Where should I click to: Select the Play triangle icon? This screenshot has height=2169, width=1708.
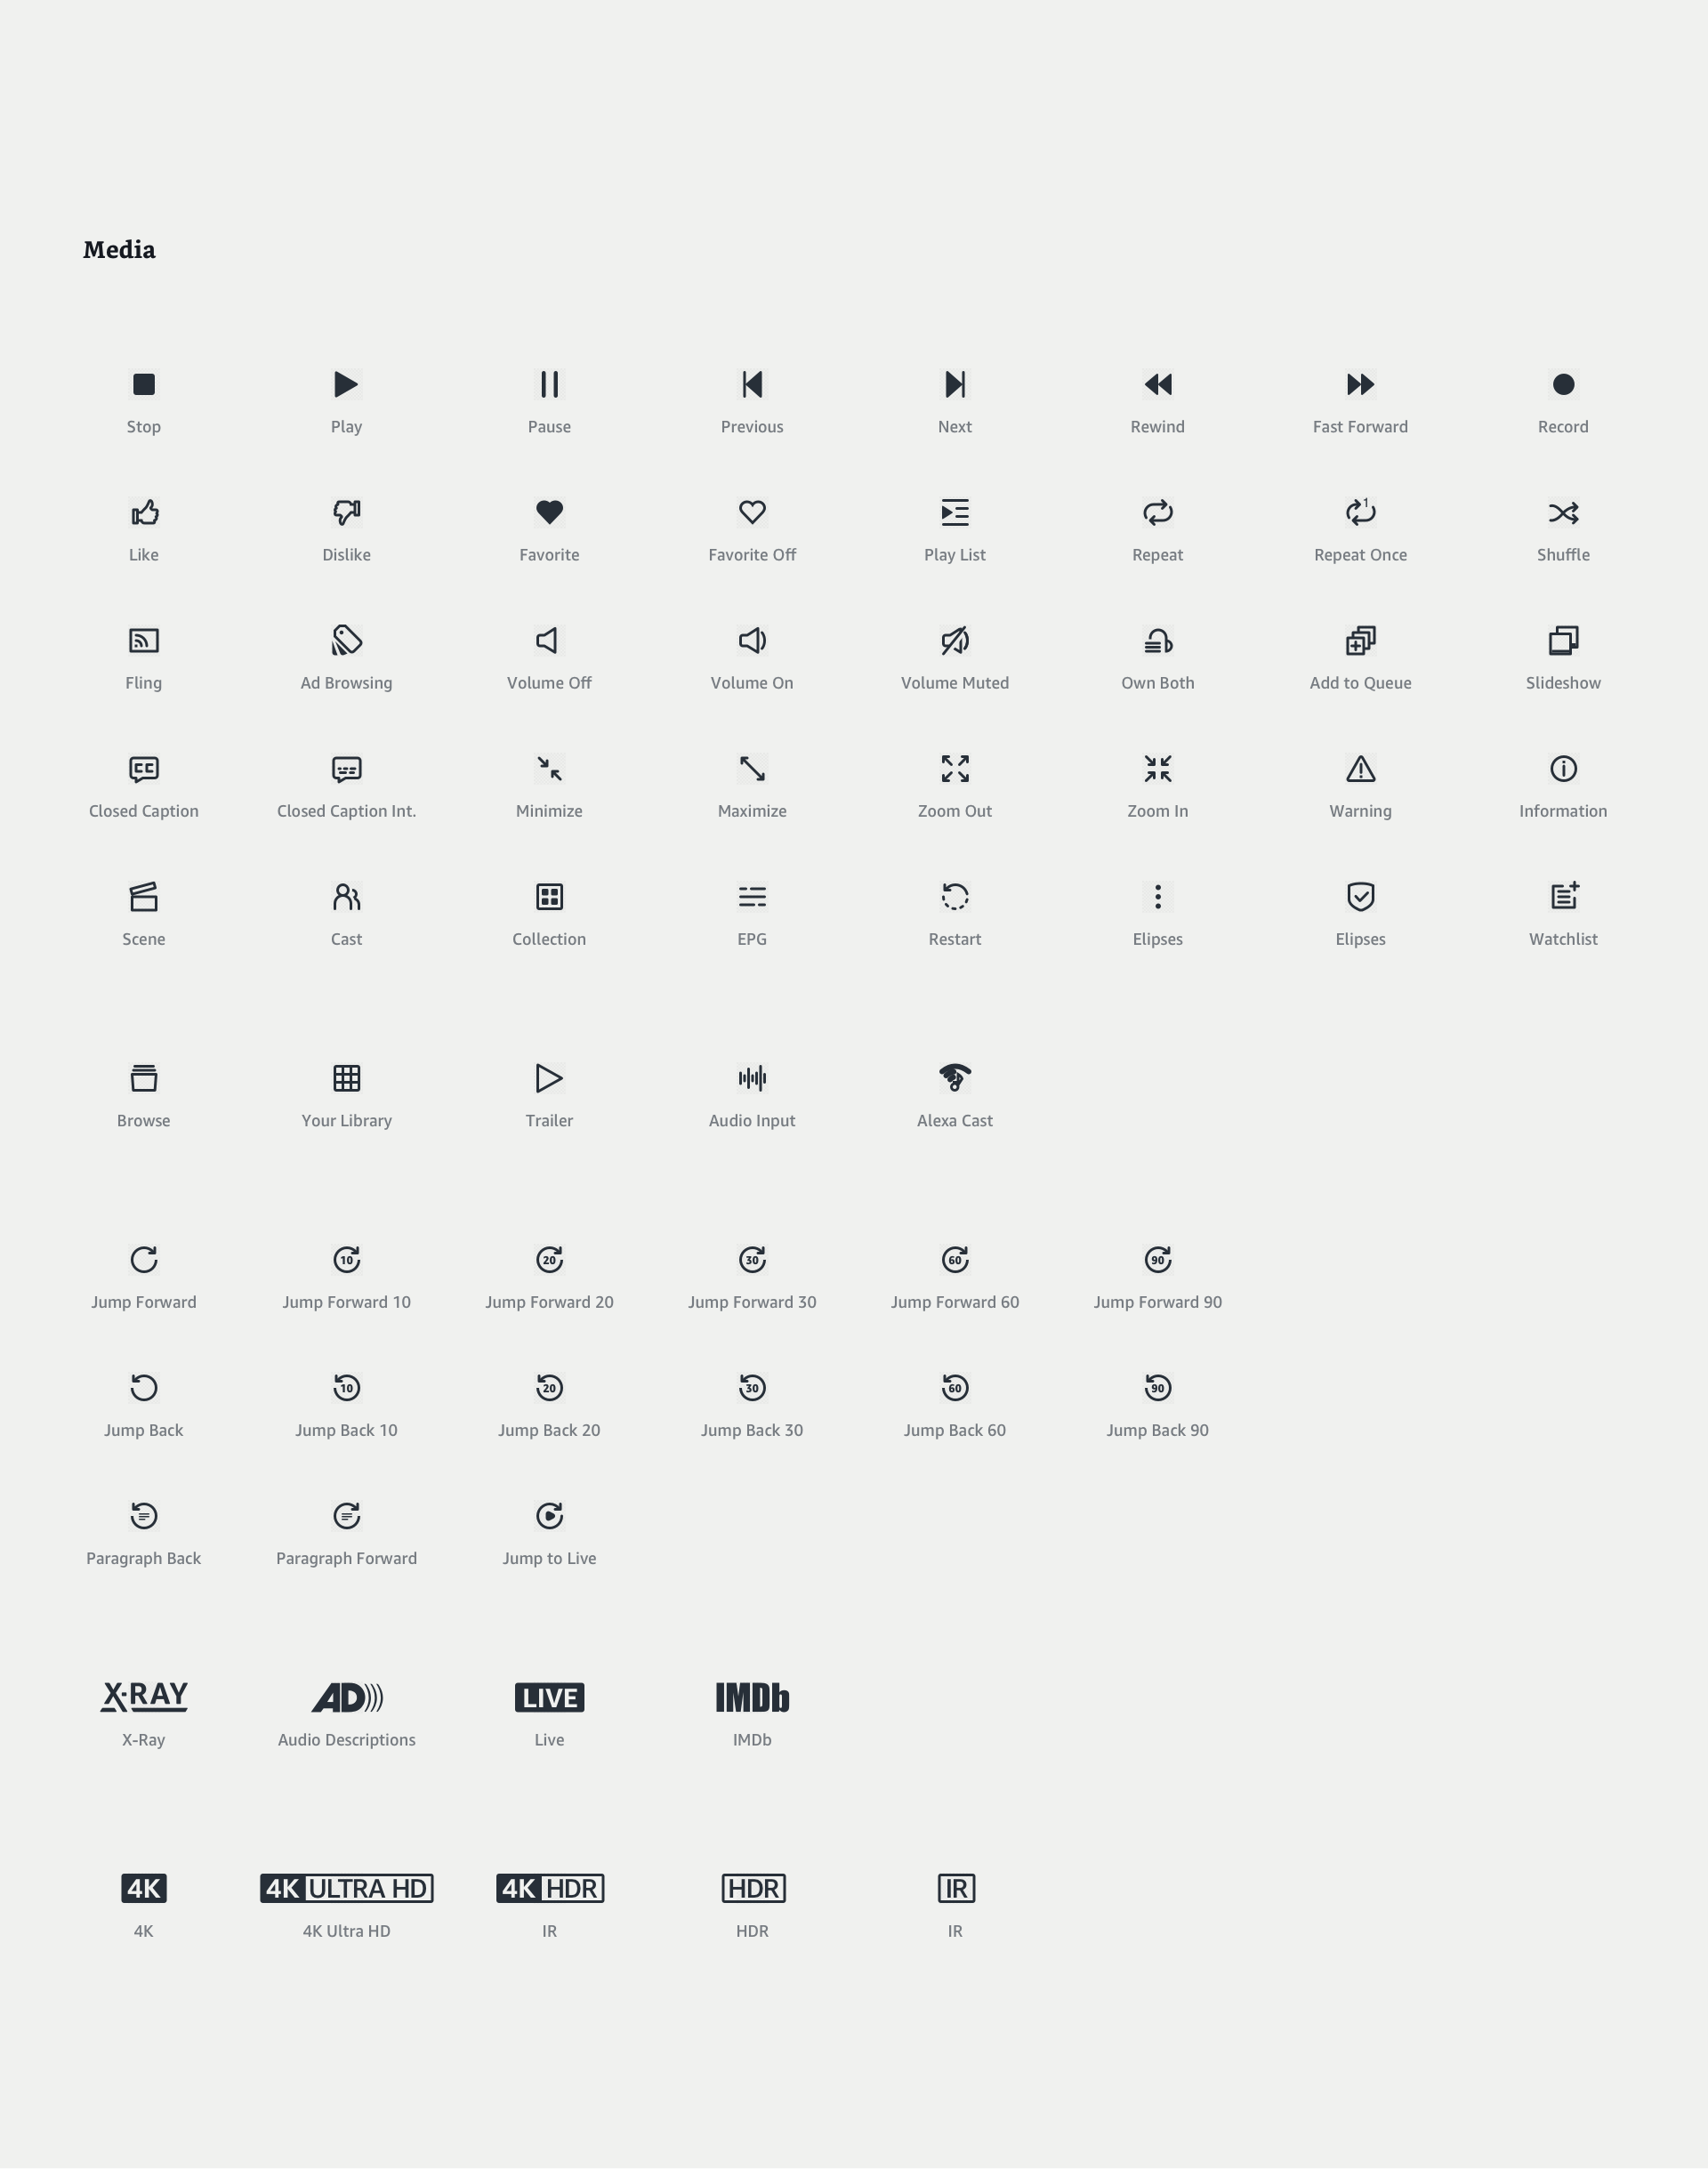347,384
